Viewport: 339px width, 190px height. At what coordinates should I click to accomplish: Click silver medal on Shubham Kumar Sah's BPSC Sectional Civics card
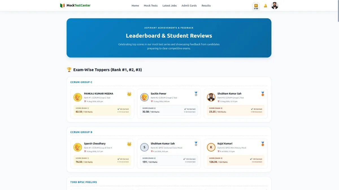tap(196, 144)
